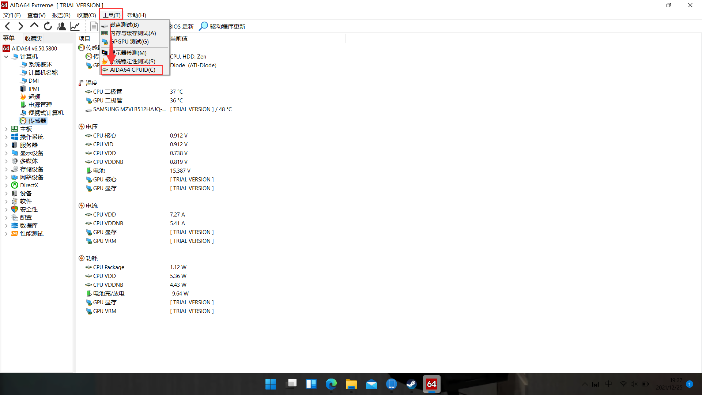
Task: Click the BIOS 更新 button
Action: pos(182,26)
